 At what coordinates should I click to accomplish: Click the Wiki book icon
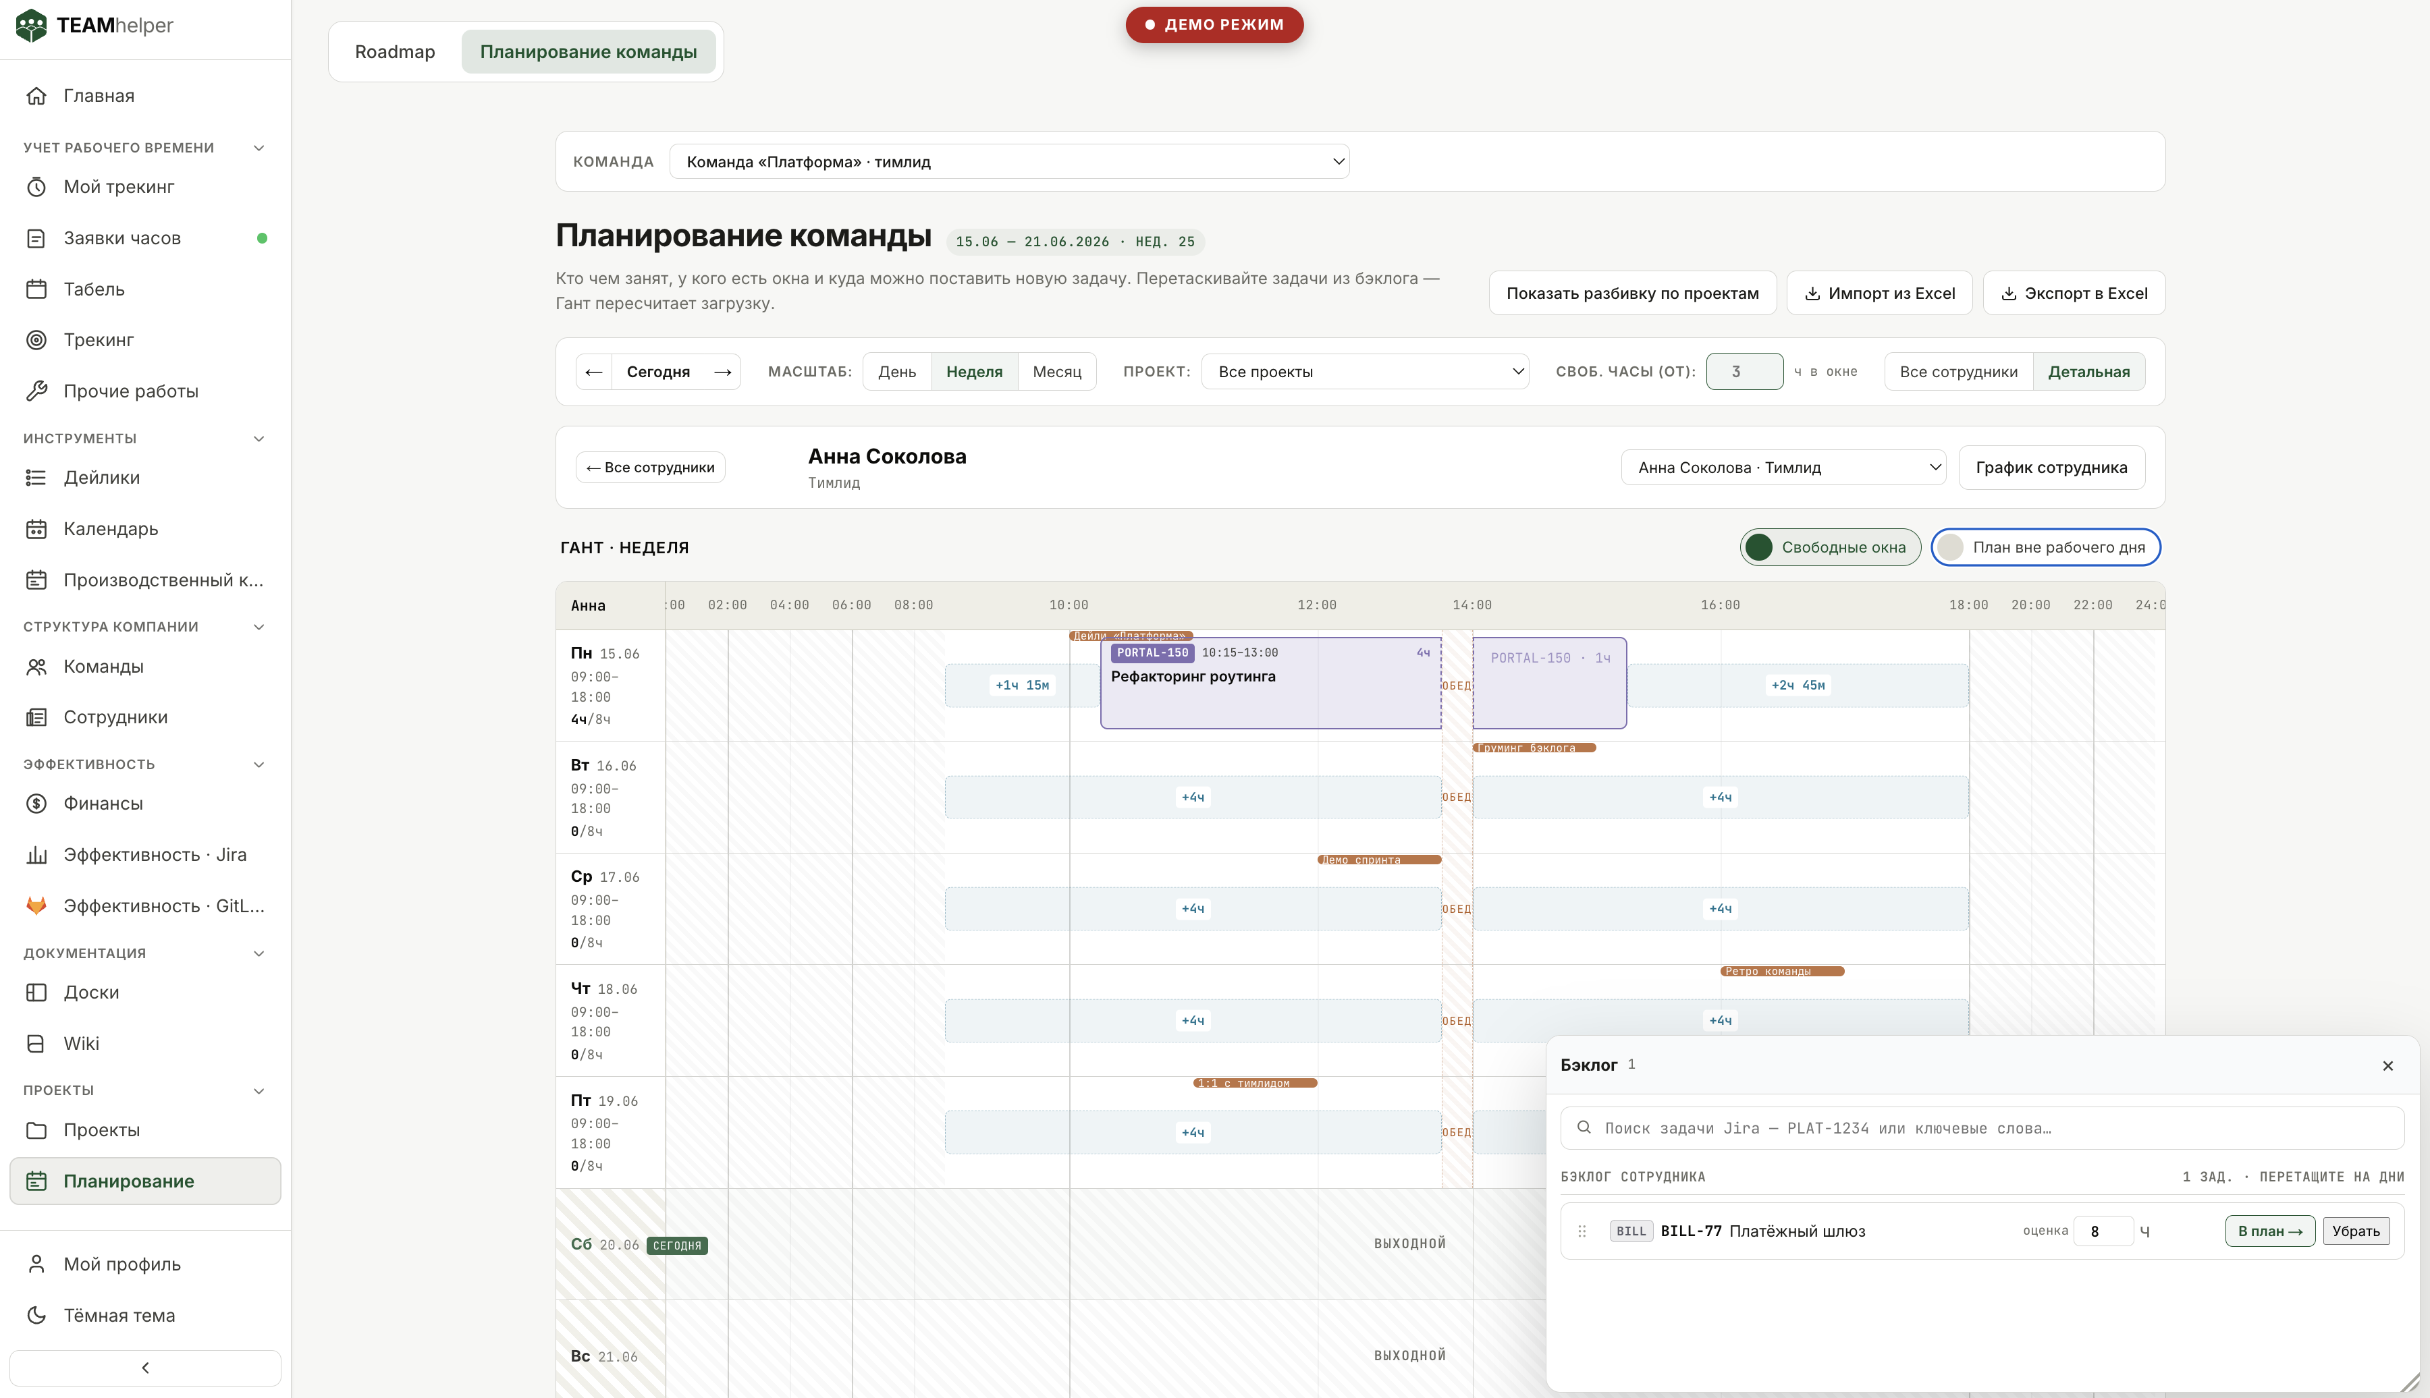click(x=36, y=1044)
